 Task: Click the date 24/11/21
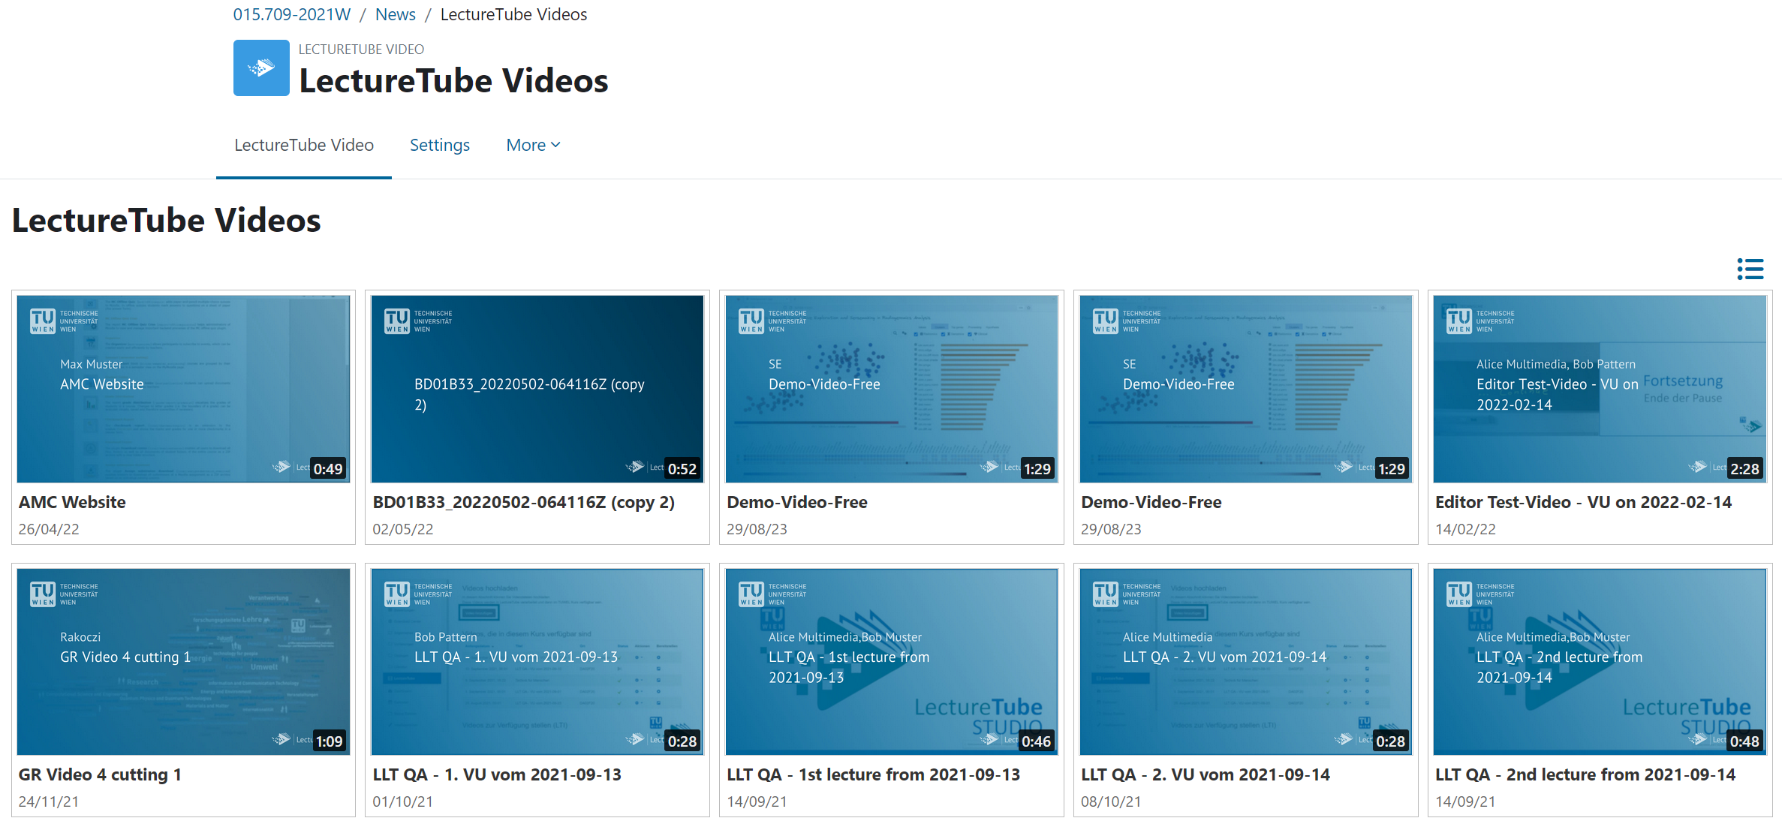tap(49, 801)
